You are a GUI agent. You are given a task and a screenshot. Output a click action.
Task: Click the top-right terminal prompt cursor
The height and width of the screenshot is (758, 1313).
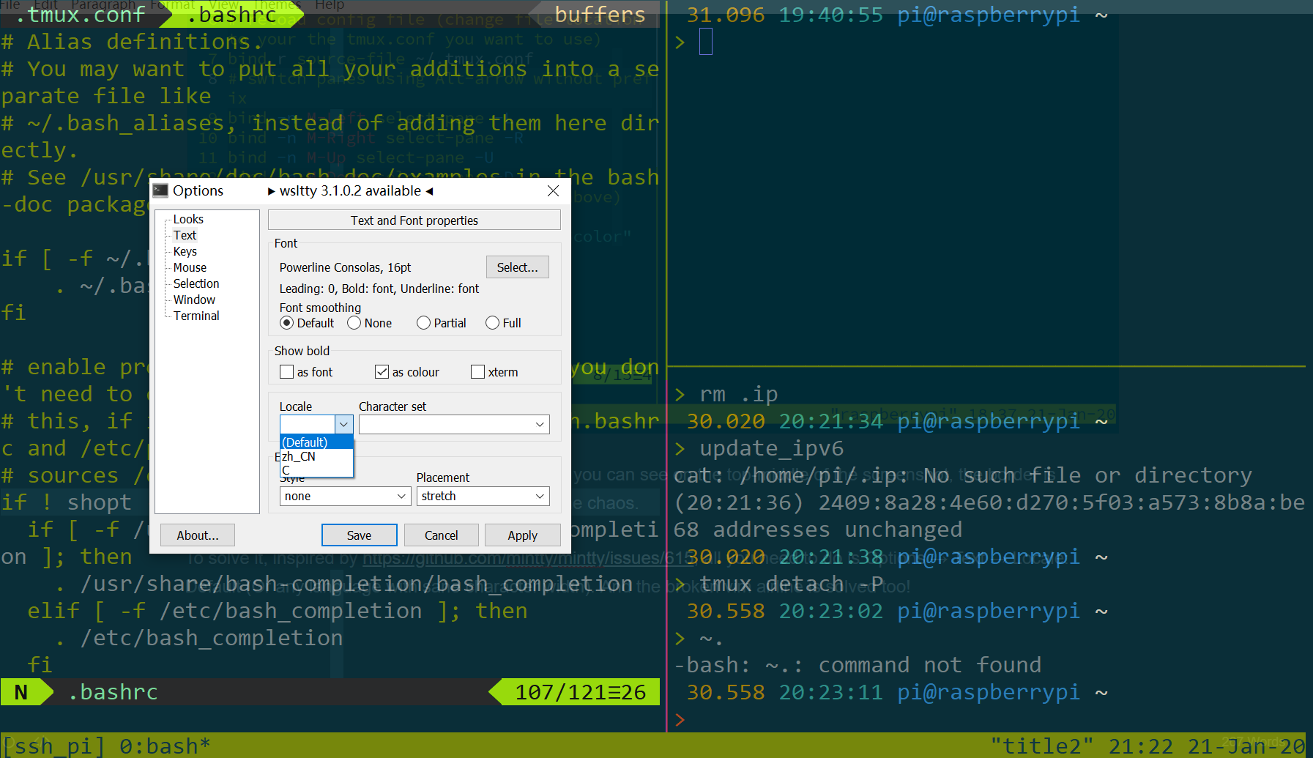[x=706, y=42]
